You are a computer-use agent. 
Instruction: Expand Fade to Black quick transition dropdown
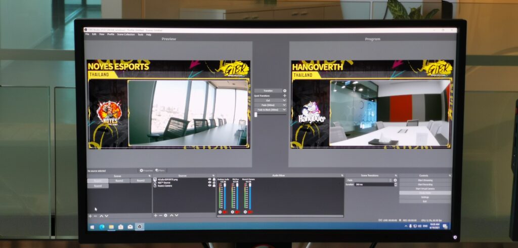pyautogui.click(x=284, y=109)
